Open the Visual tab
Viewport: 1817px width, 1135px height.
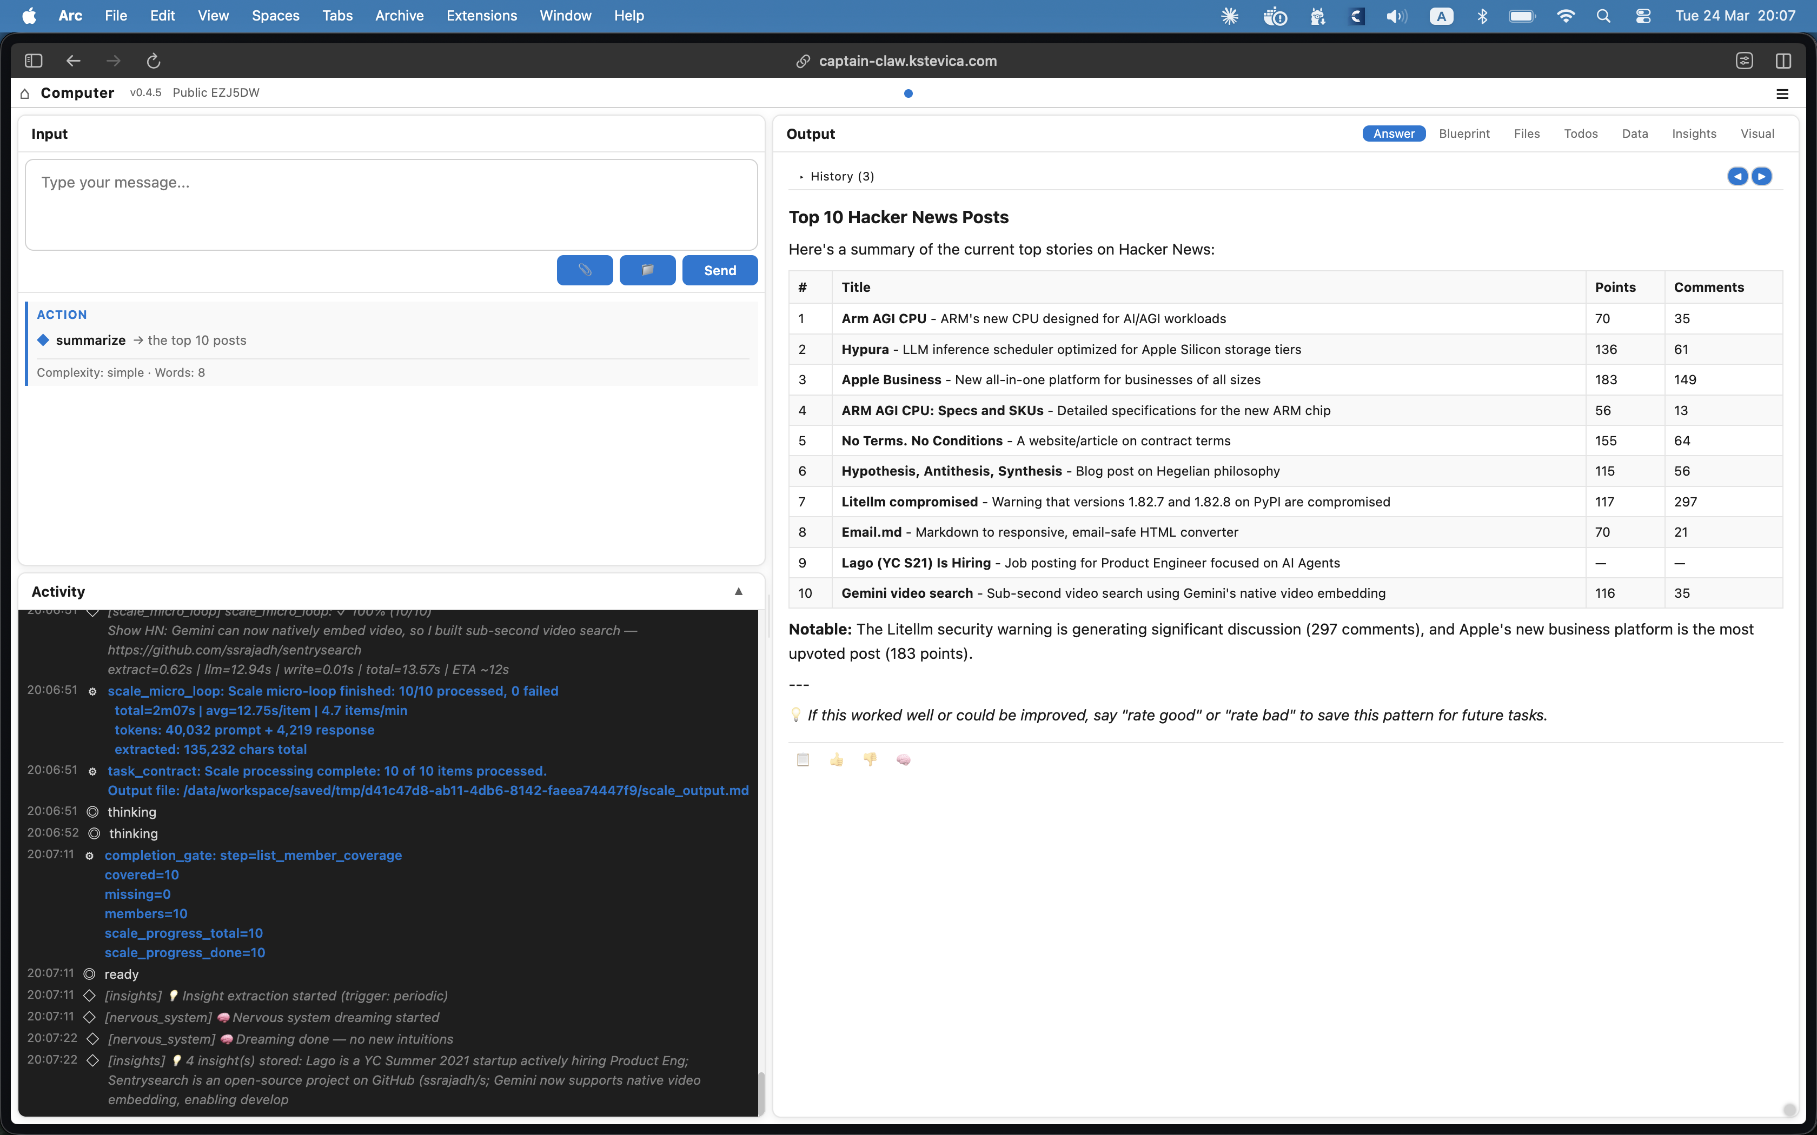coord(1757,133)
